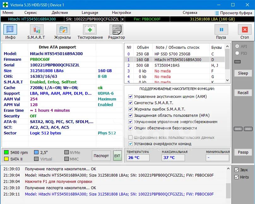Click the green EXT button

point(117,156)
